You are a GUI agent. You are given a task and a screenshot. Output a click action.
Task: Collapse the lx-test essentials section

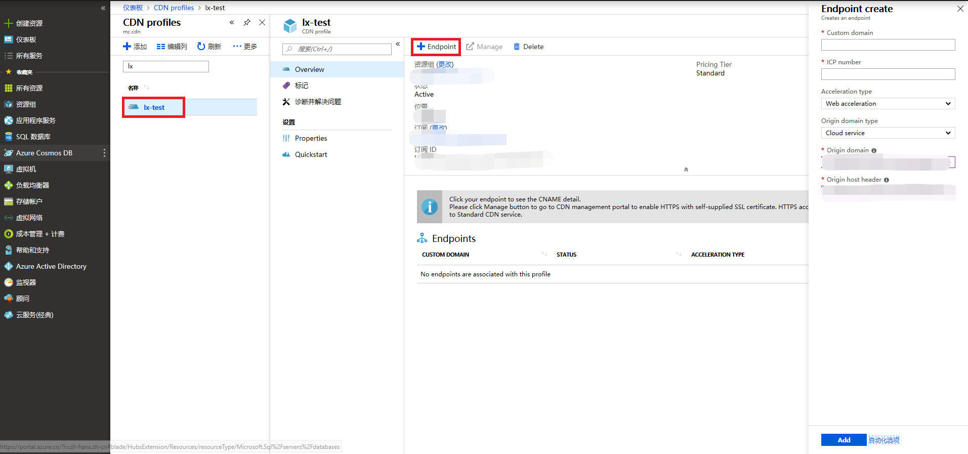(686, 170)
